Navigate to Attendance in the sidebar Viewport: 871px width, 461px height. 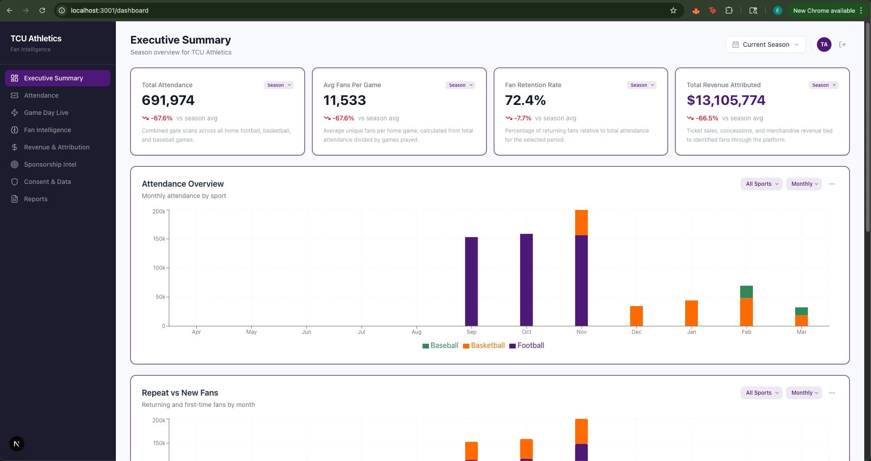click(58, 95)
